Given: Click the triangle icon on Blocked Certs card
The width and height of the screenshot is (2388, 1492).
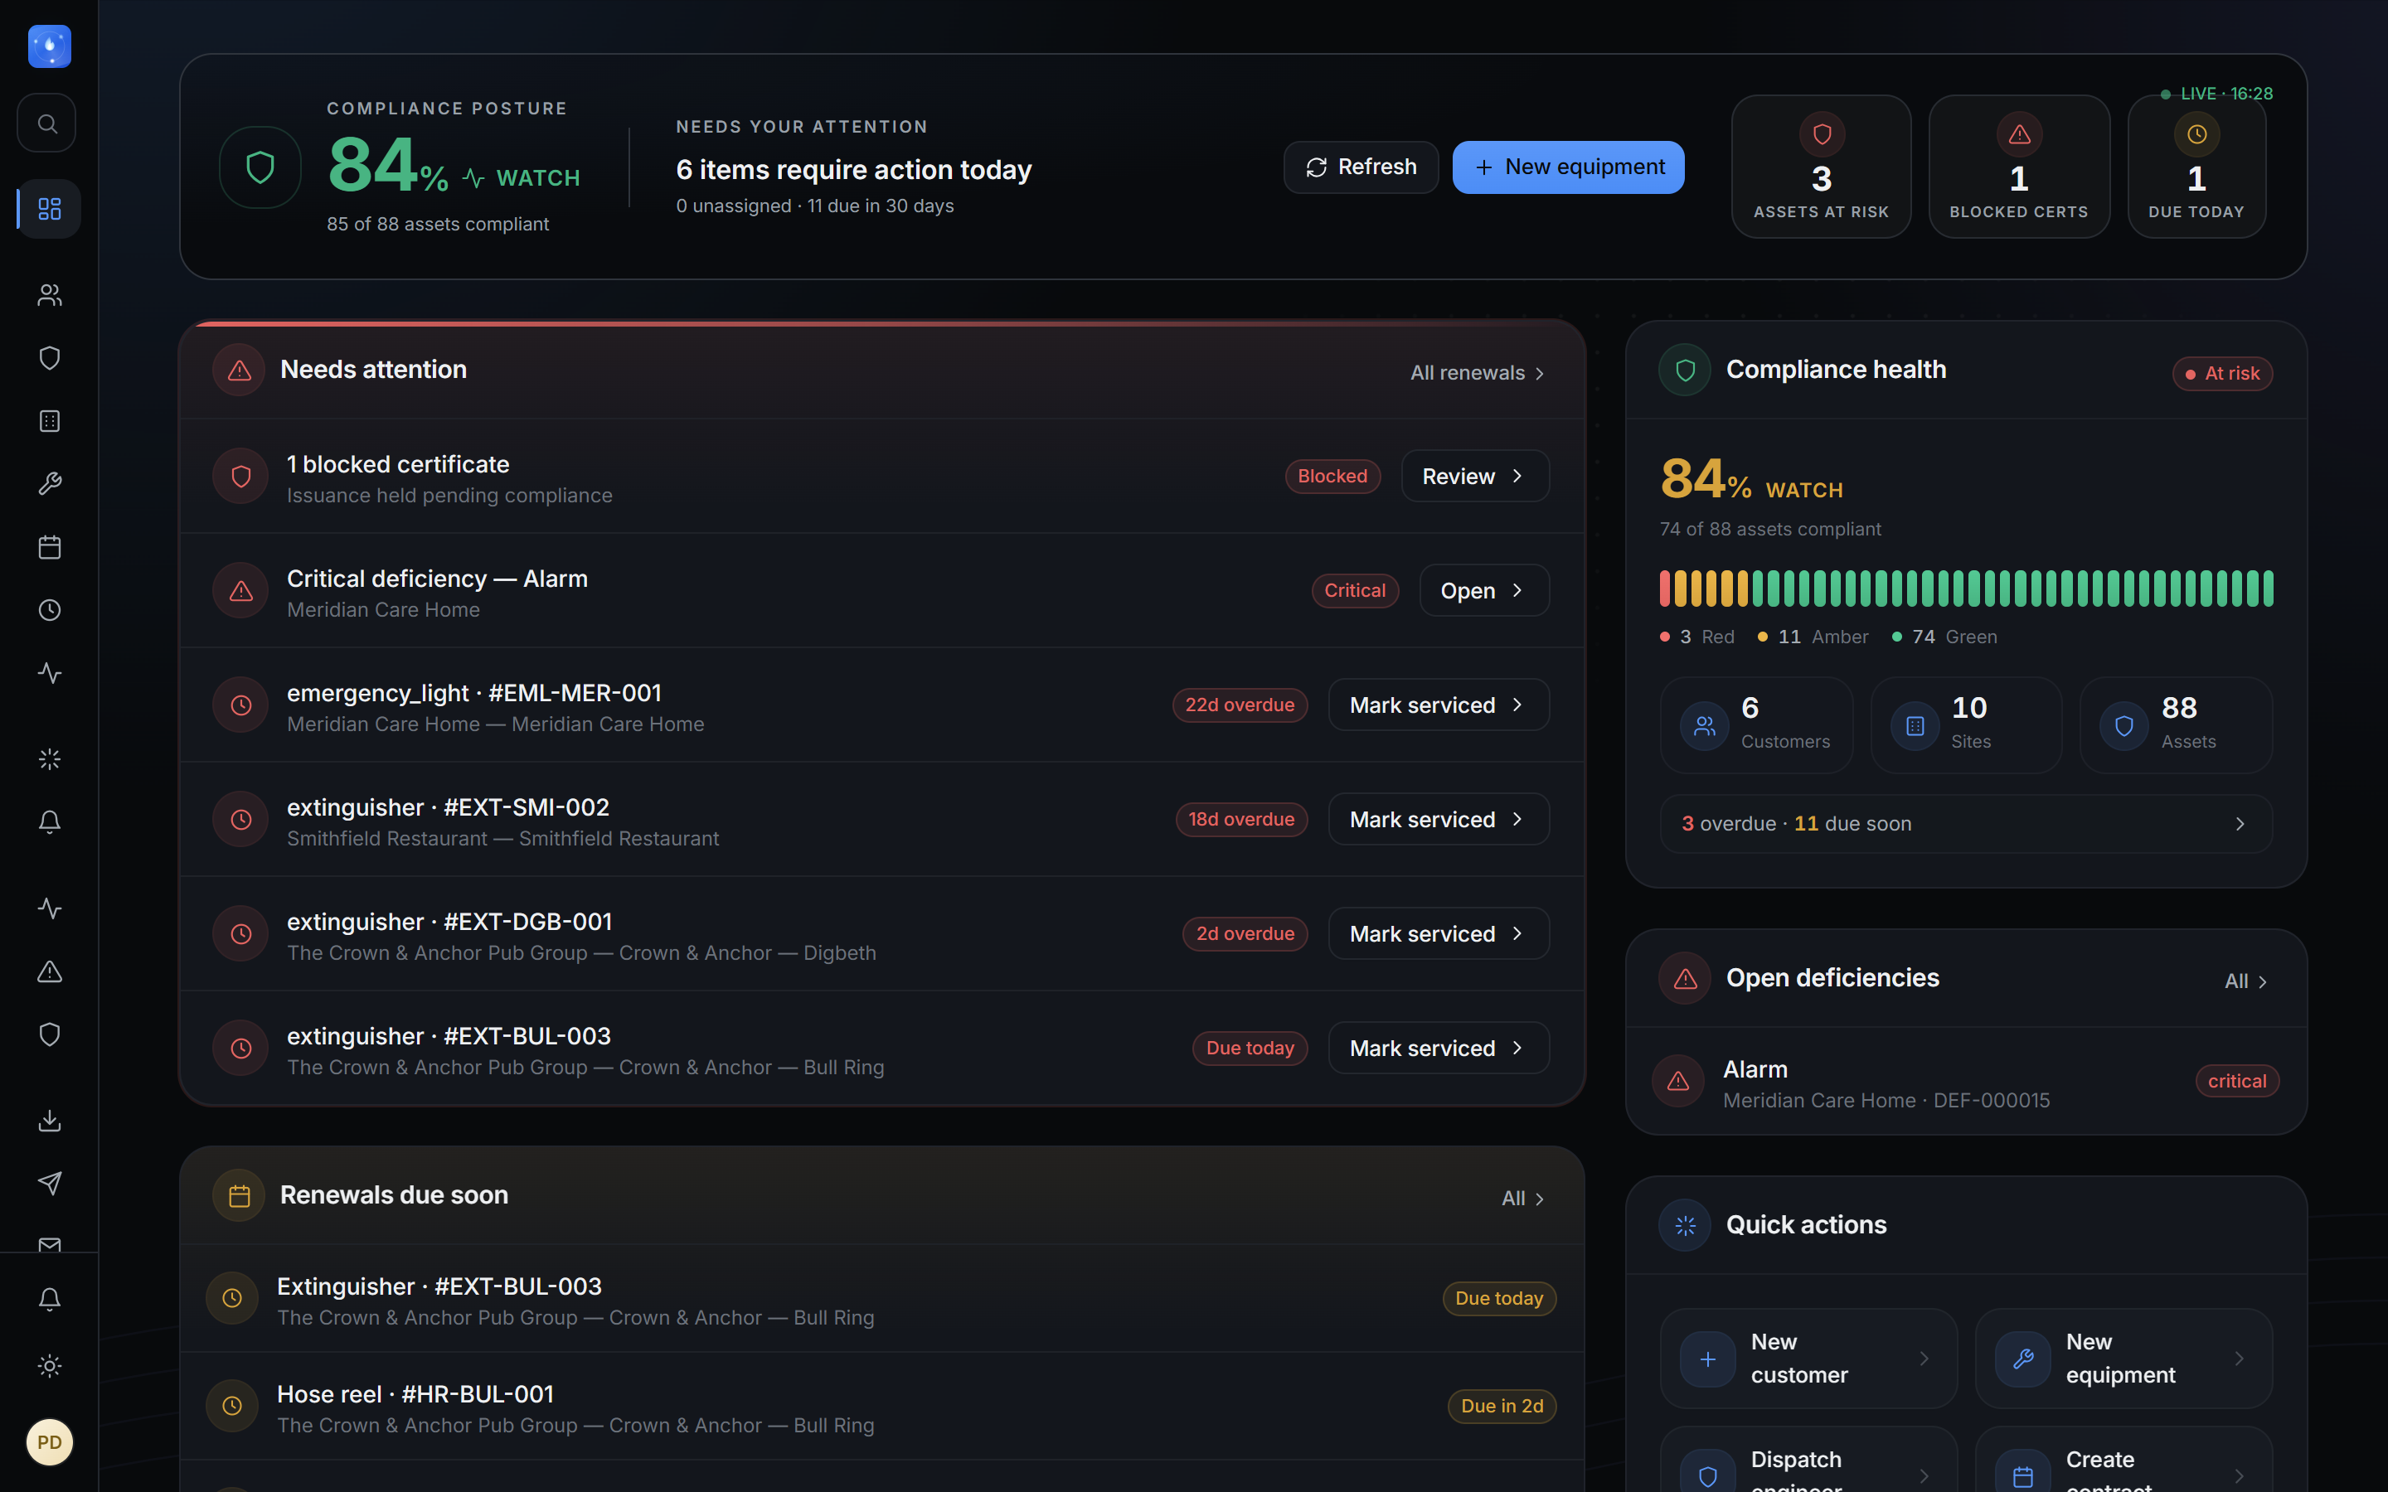Looking at the screenshot, I should (x=2019, y=134).
